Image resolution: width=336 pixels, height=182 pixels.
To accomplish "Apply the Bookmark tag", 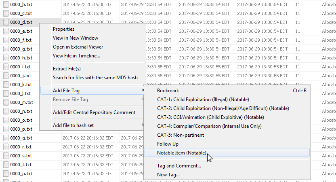I will pos(168,91).
